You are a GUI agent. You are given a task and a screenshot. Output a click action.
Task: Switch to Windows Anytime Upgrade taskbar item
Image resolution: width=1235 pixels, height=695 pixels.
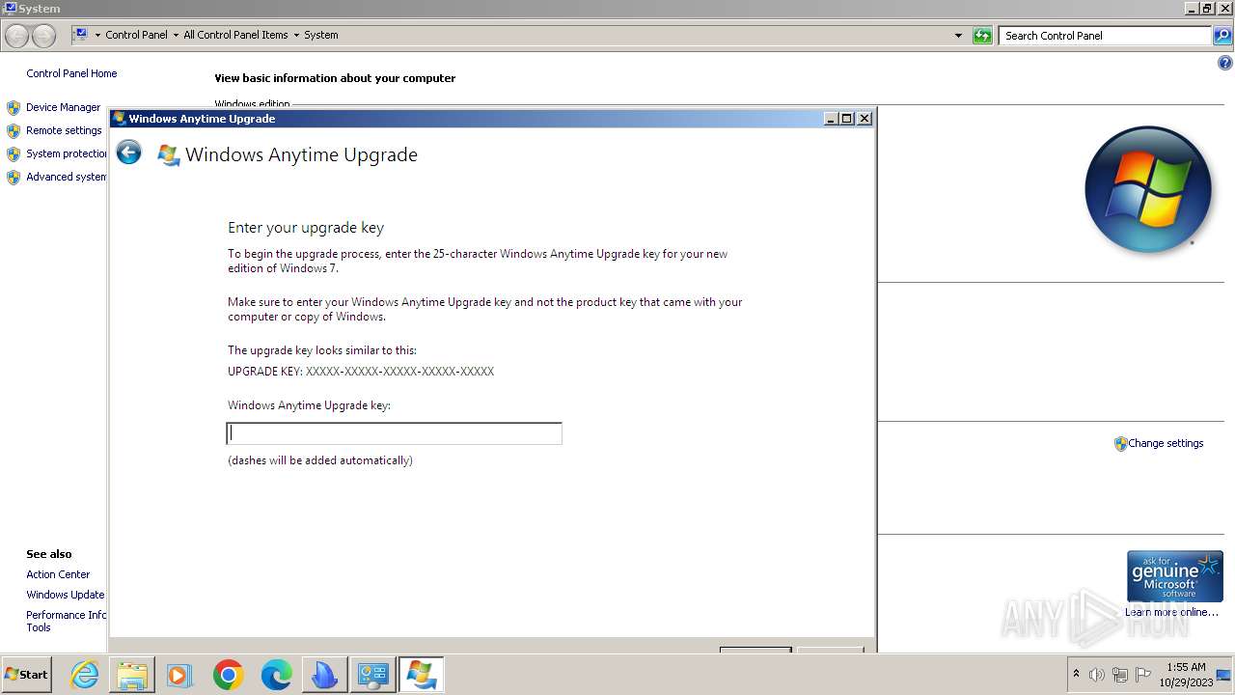click(x=421, y=675)
